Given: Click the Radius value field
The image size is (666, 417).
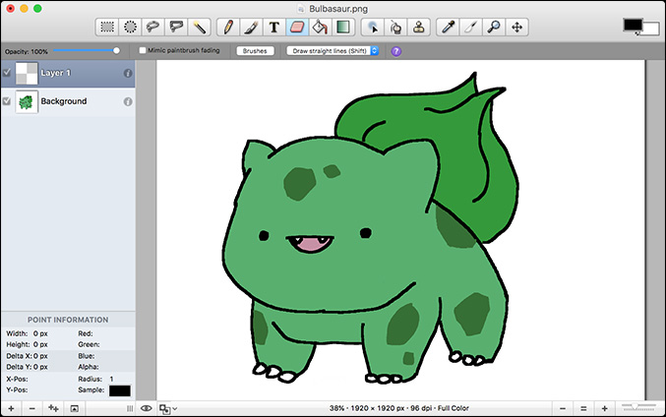Looking at the screenshot, I should pyautogui.click(x=112, y=379).
